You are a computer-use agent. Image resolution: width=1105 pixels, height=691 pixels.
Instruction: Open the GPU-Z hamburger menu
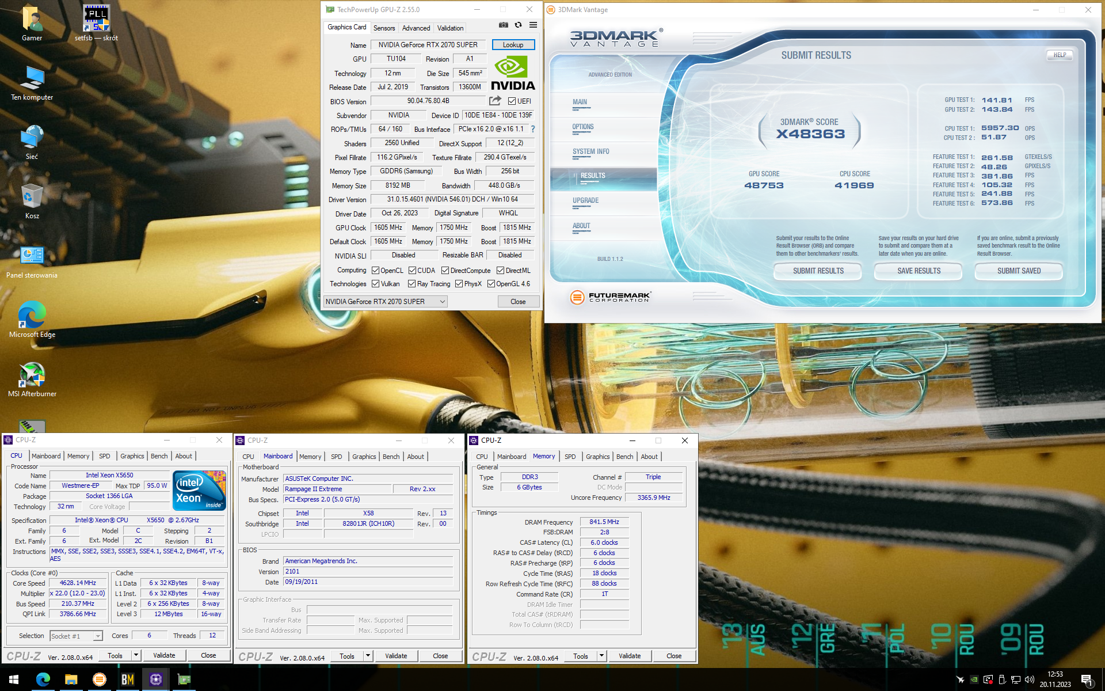click(x=534, y=25)
